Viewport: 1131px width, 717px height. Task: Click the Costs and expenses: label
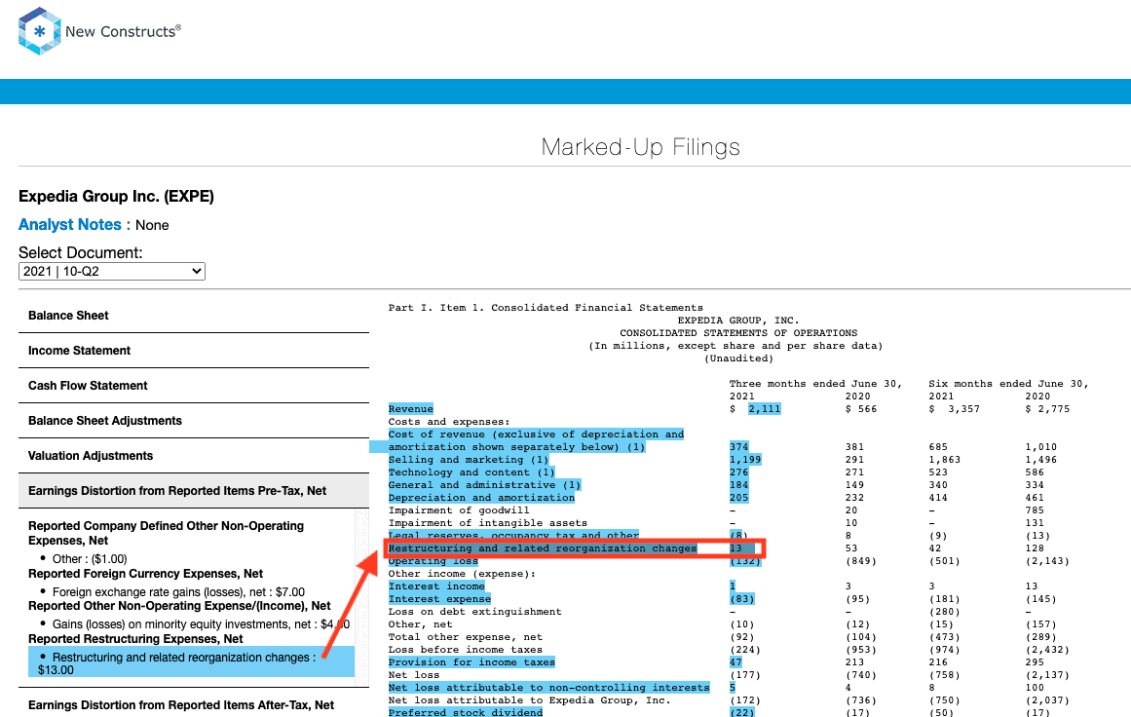449,421
